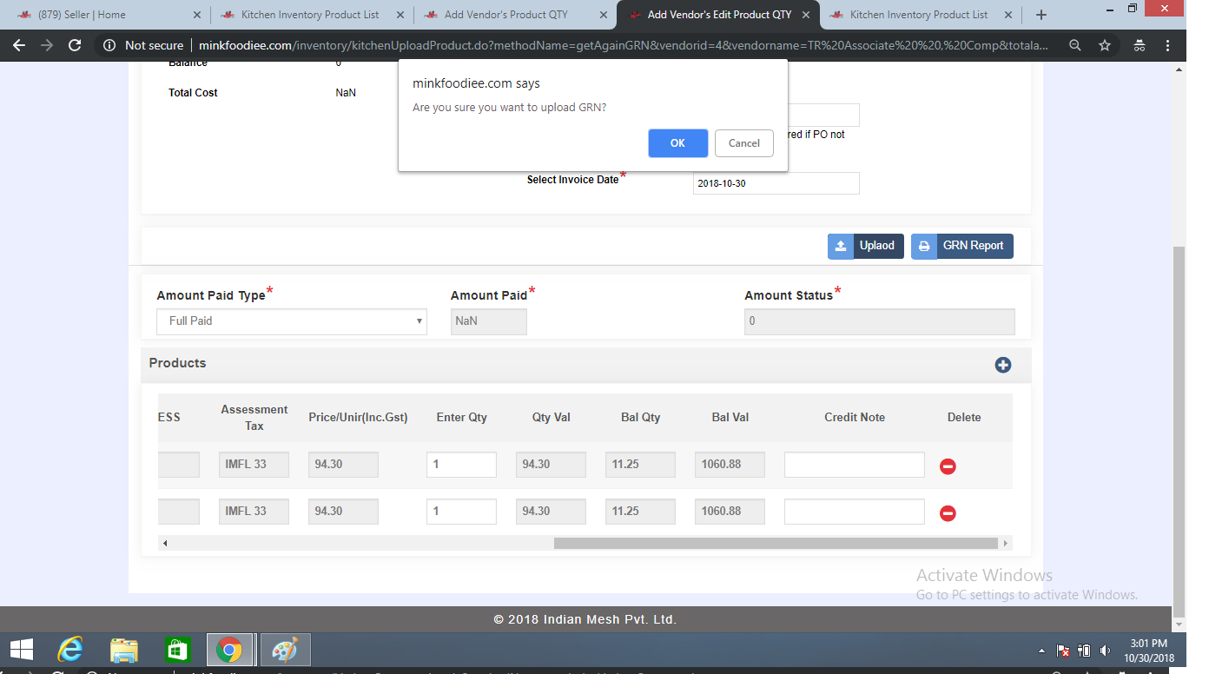Open the Windows Start menu
The width and height of the screenshot is (1209, 674).
pos(21,650)
